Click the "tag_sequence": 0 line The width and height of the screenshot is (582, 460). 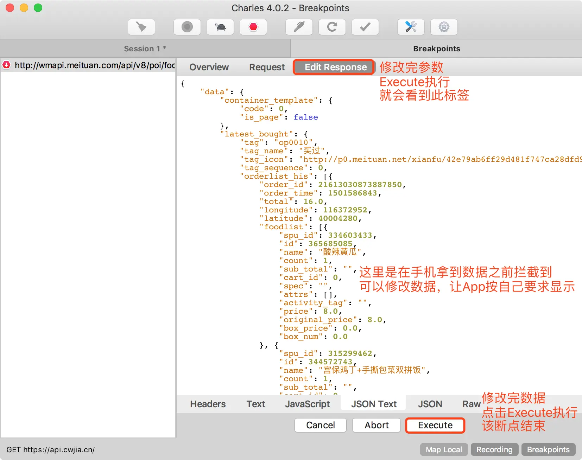click(284, 168)
